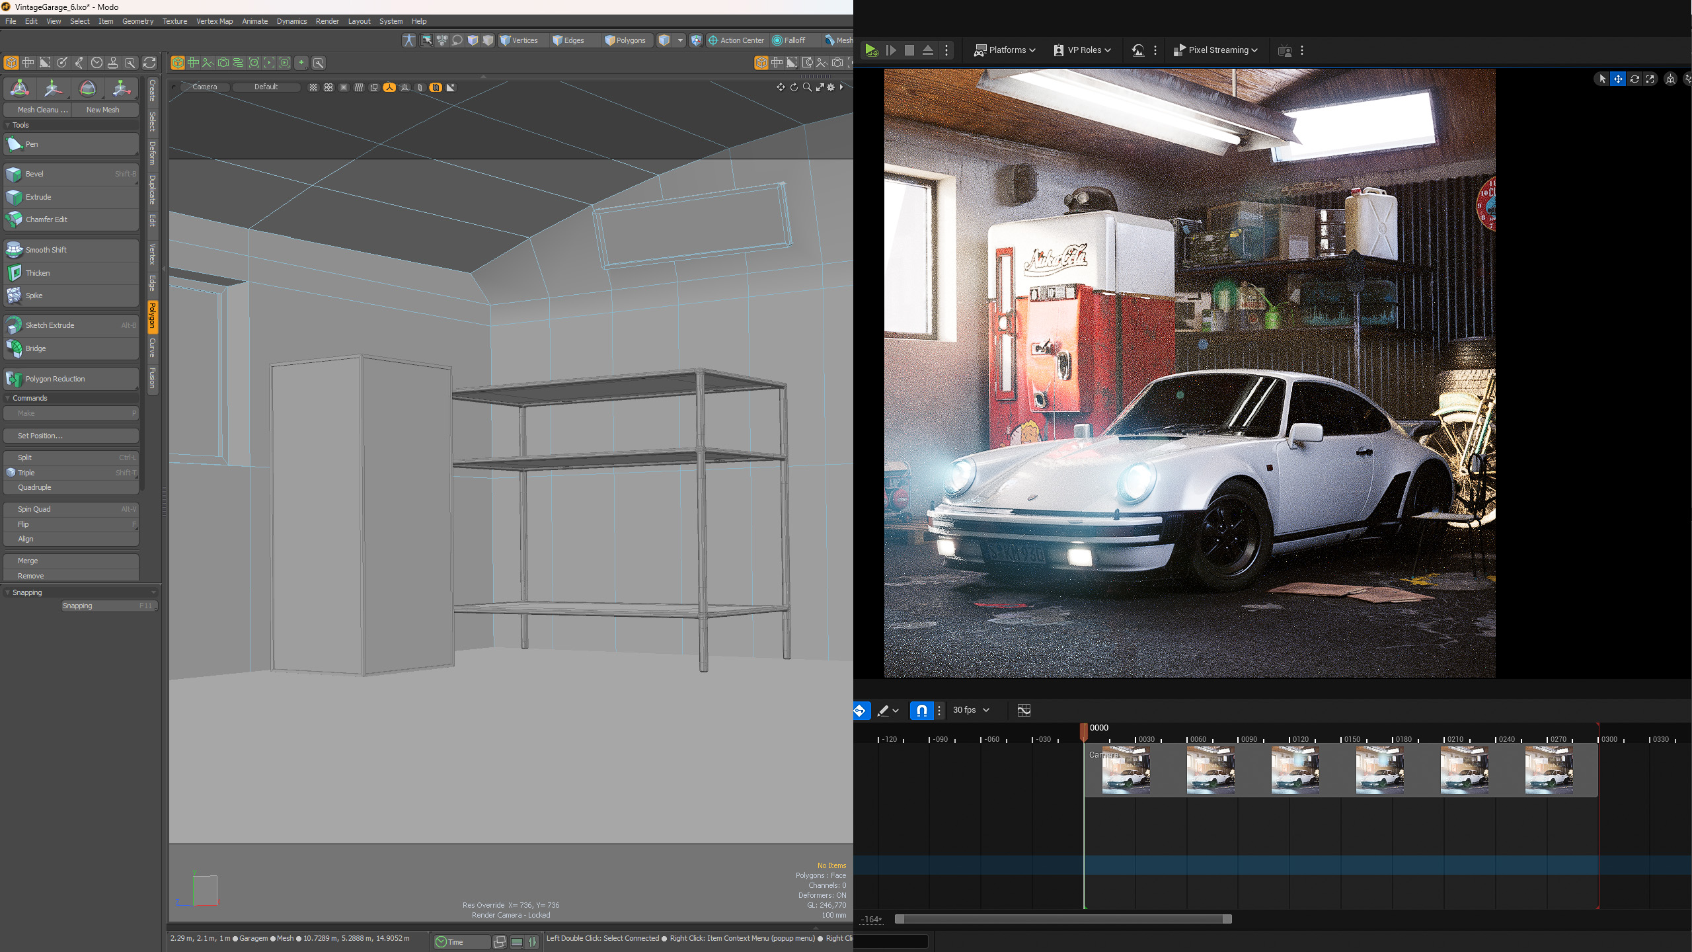Click the New Mesh button
The image size is (1692, 952).
[104, 110]
